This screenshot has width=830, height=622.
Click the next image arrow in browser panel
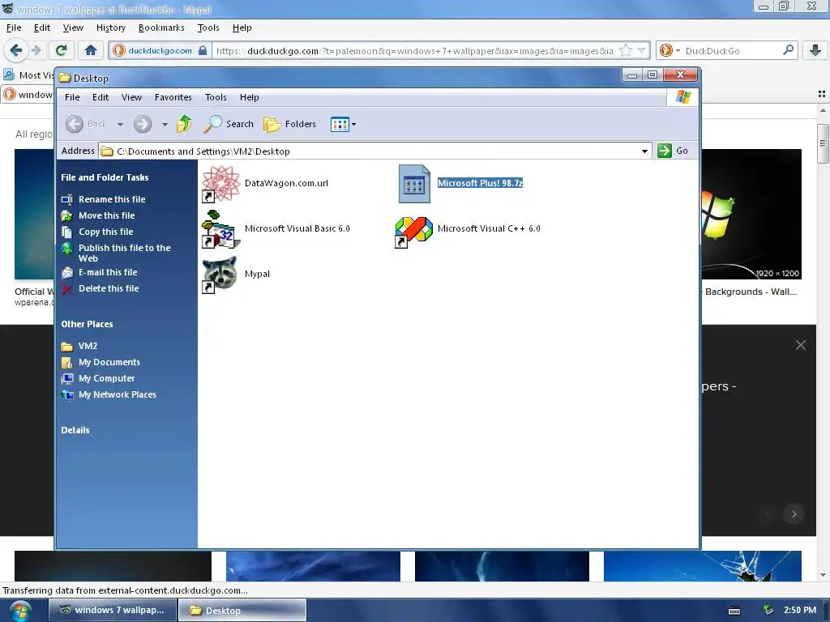click(794, 513)
